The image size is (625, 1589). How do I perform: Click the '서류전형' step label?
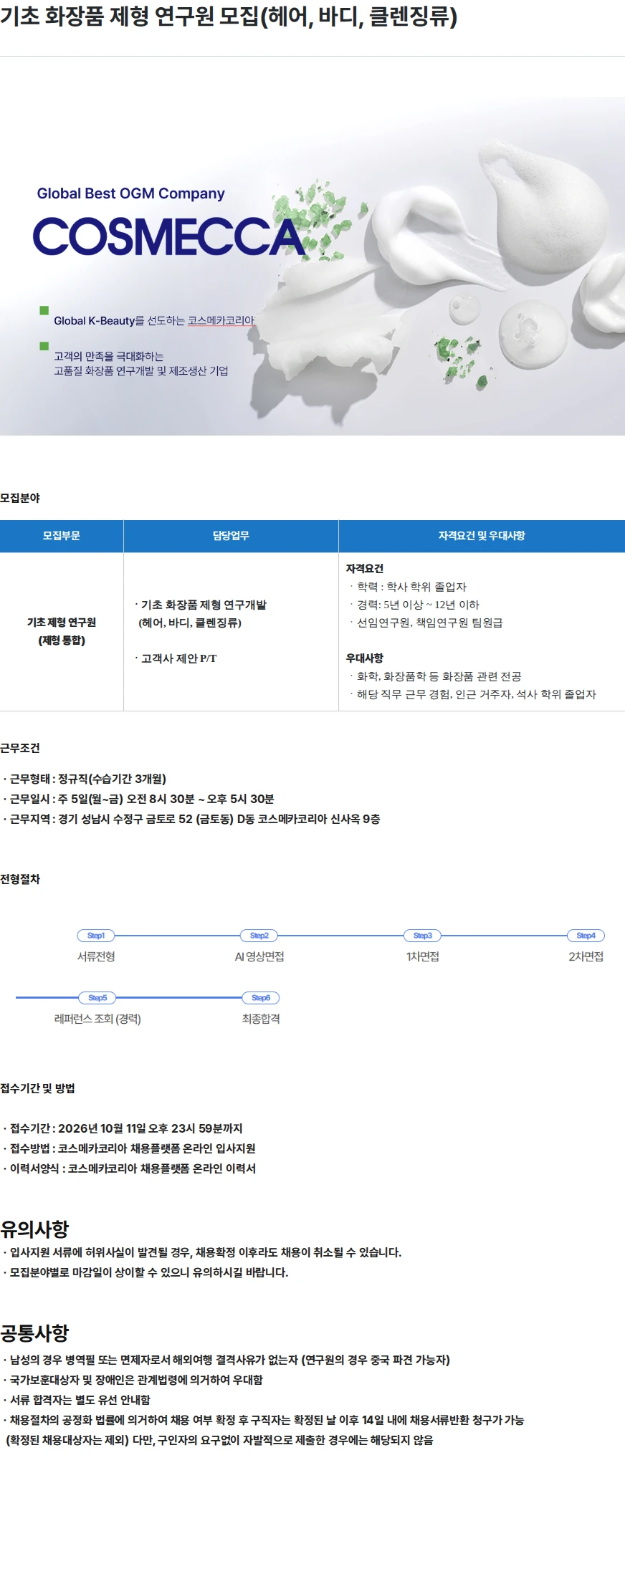(96, 956)
